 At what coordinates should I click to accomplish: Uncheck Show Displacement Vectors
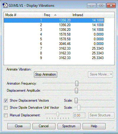[6, 101]
